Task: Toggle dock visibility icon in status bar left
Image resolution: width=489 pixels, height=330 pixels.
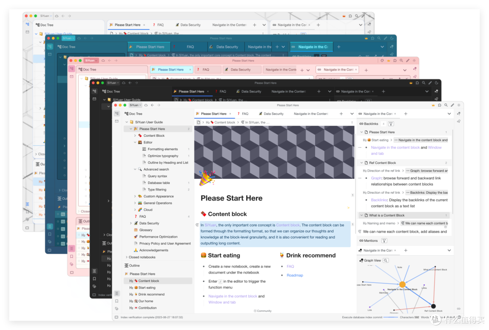Action: 116,317
